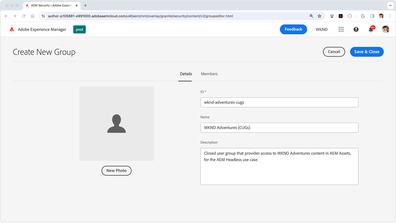The height and width of the screenshot is (223, 396).
Task: Open the user profile avatar in AEM
Action: click(x=385, y=29)
